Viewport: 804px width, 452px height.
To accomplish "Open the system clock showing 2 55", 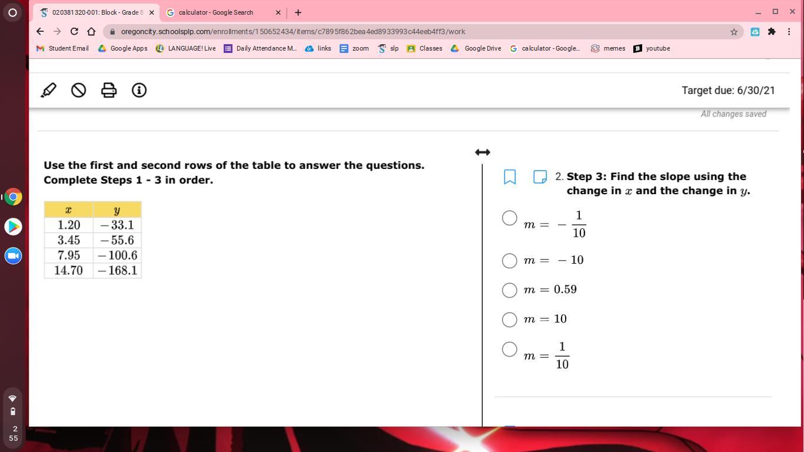I will click(x=13, y=433).
